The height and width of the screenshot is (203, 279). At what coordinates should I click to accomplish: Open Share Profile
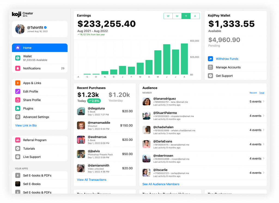(40, 100)
